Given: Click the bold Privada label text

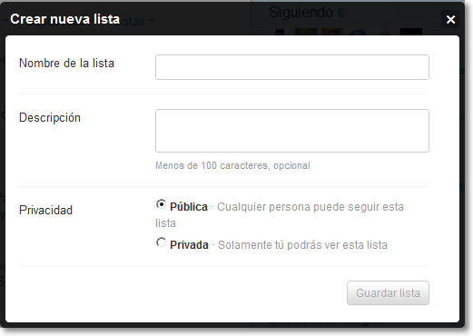Looking at the screenshot, I should (189, 245).
